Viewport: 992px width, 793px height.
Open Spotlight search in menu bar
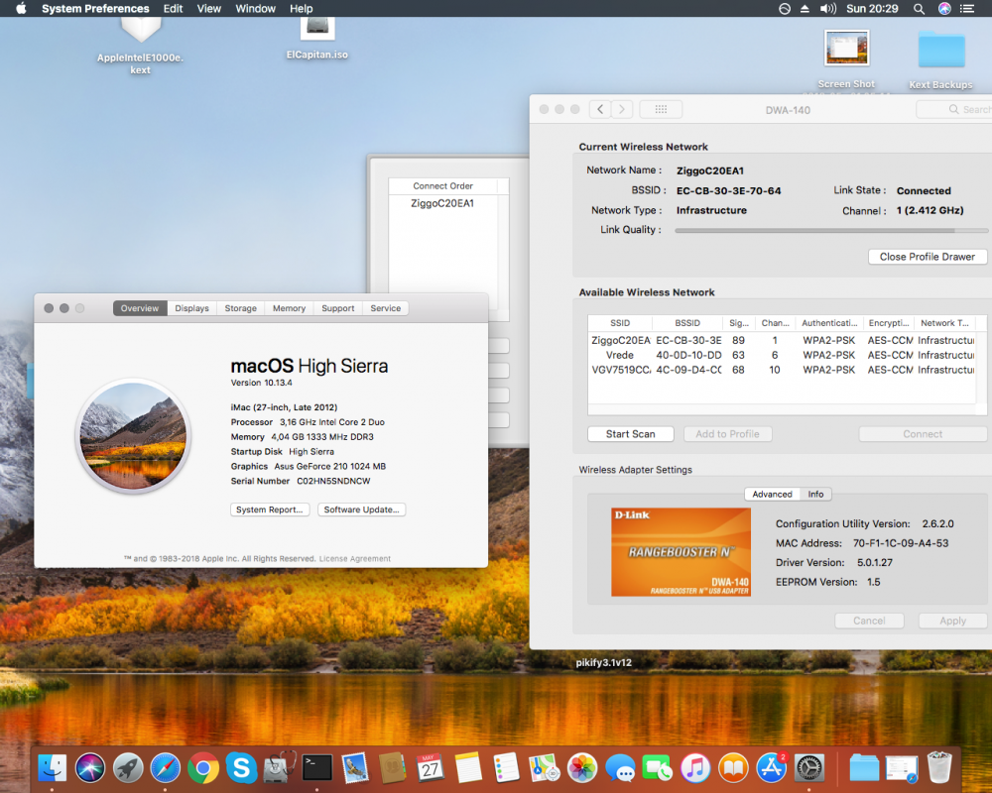coord(919,8)
